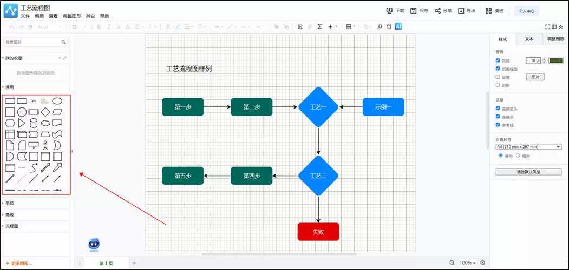Select the cube shape

[x=22, y=134]
